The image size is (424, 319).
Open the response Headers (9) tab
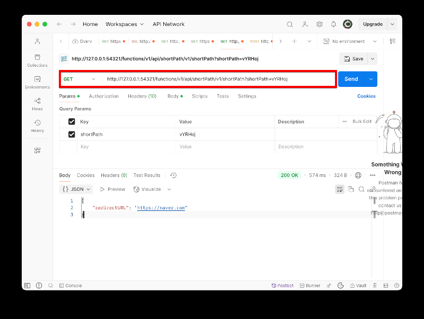click(114, 175)
